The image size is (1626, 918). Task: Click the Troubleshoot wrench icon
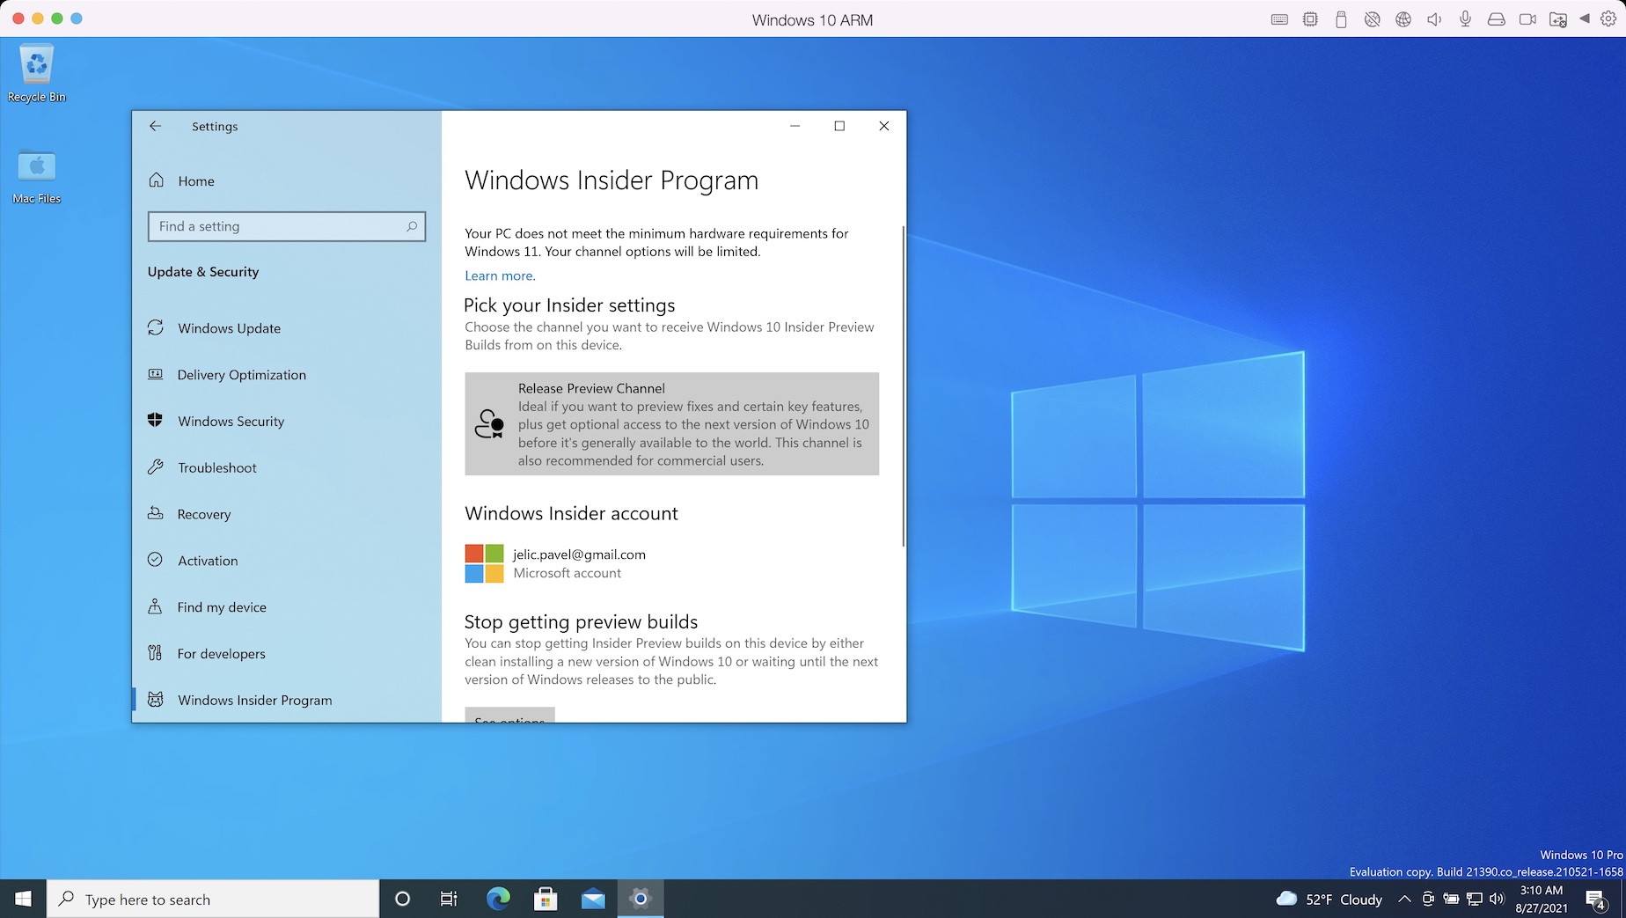pyautogui.click(x=156, y=467)
